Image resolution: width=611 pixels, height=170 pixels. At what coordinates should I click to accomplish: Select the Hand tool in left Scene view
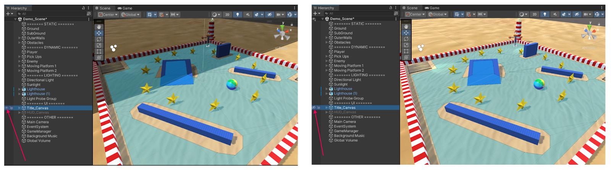coord(99,27)
